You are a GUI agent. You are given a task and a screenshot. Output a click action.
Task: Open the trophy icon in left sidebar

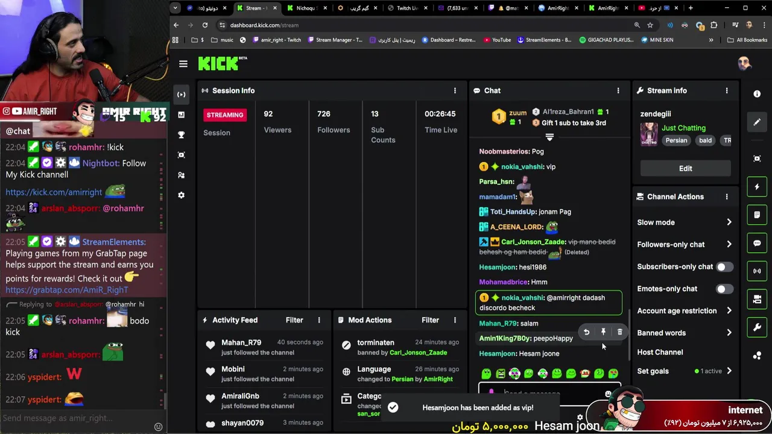pos(181,135)
